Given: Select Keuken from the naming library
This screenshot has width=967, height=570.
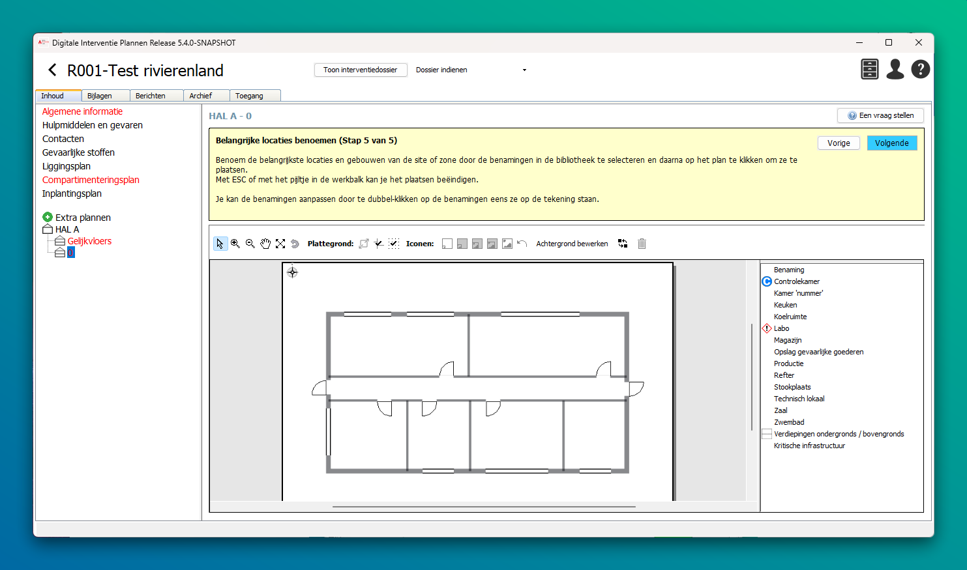Looking at the screenshot, I should coord(785,305).
